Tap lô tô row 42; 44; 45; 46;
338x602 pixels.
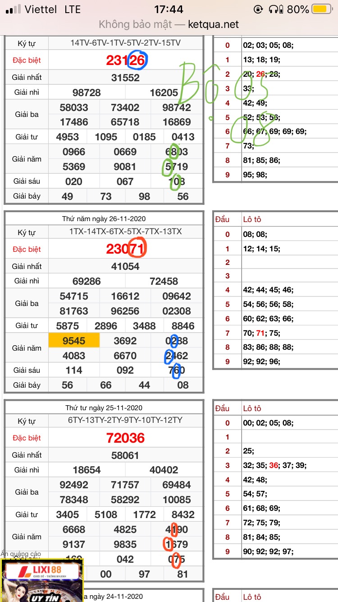click(x=269, y=291)
